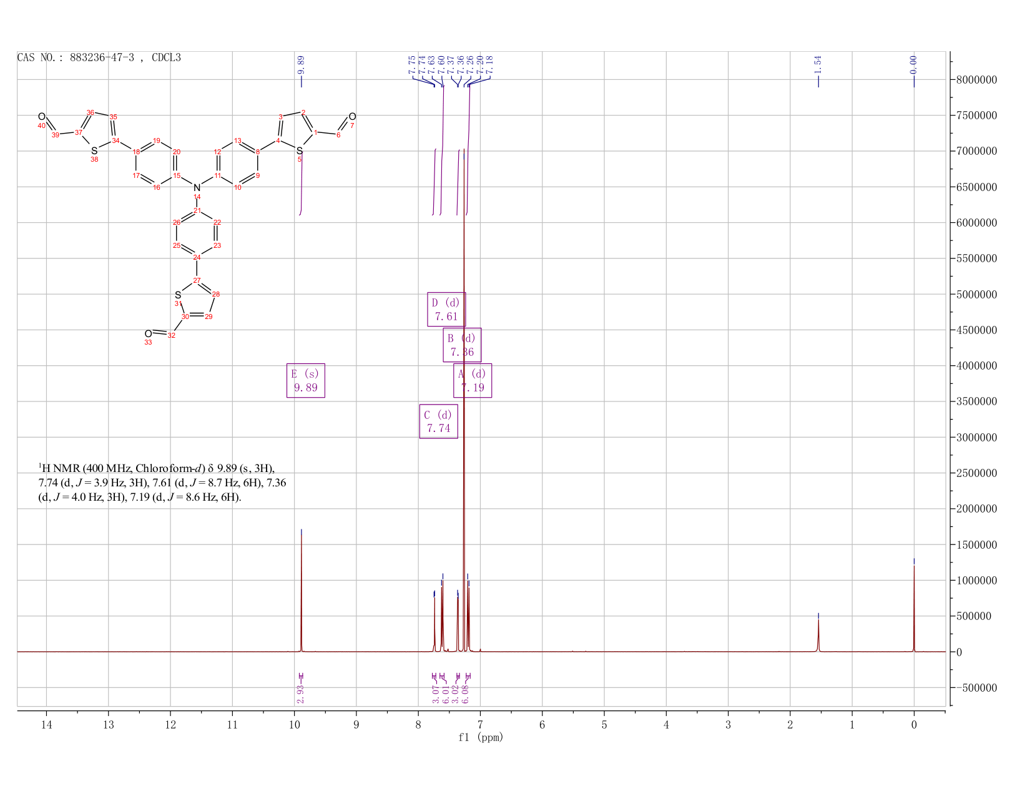The image size is (1030, 796).
Task: Click the 1H NMR summary text block
Action: click(162, 483)
